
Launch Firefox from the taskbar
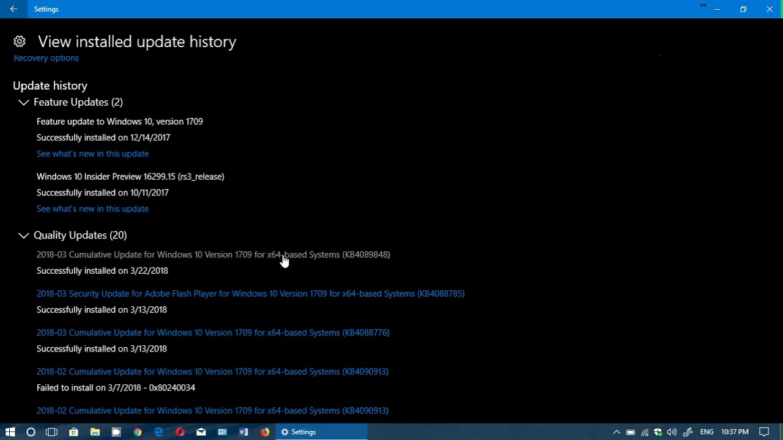tap(265, 432)
